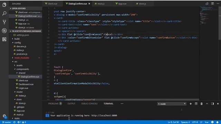Show more panel tabs ellipsis
The width and height of the screenshot is (221, 124).
pos(122,104)
